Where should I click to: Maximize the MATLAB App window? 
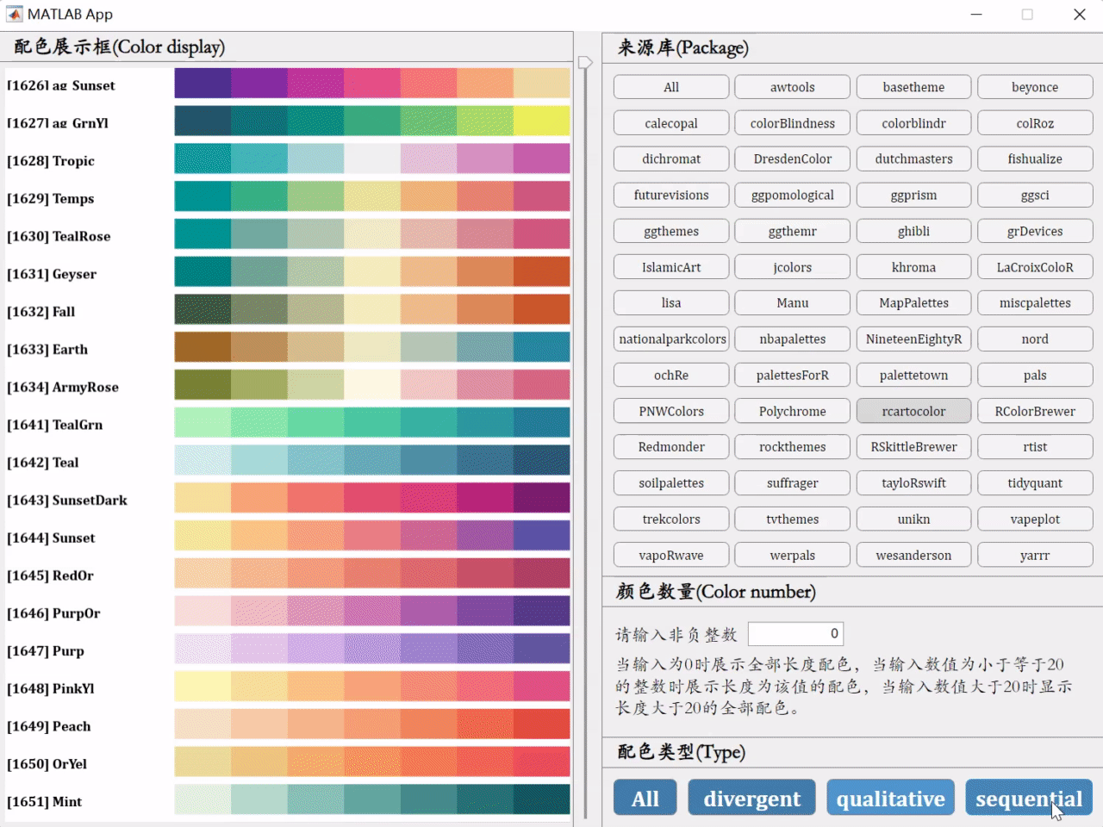click(x=1027, y=14)
